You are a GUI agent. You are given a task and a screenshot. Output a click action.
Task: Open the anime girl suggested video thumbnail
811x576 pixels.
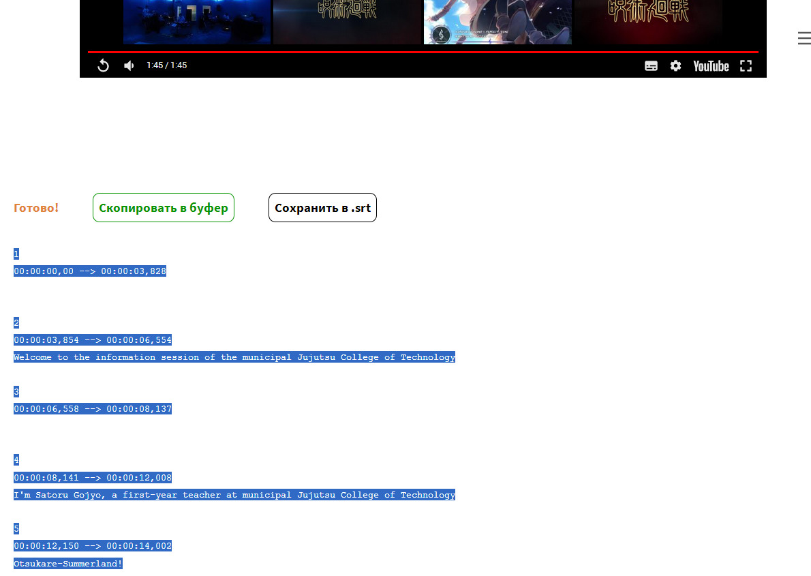tap(498, 22)
